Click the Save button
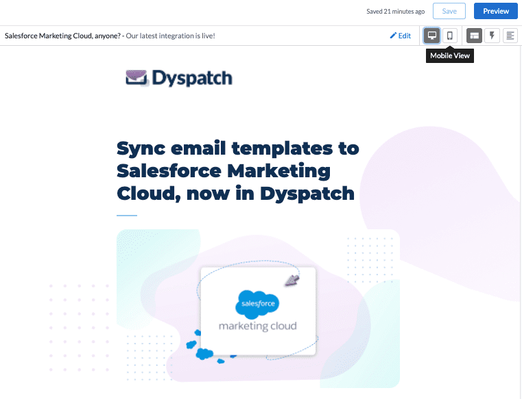Screen dimensions: 522x399 [x=449, y=11]
